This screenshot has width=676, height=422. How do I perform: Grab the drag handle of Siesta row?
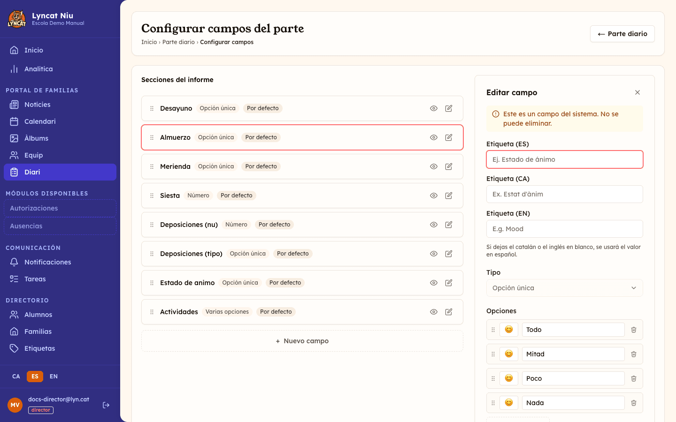(152, 196)
